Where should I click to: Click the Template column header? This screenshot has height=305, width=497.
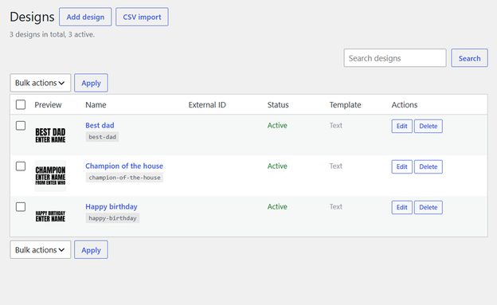(x=345, y=104)
